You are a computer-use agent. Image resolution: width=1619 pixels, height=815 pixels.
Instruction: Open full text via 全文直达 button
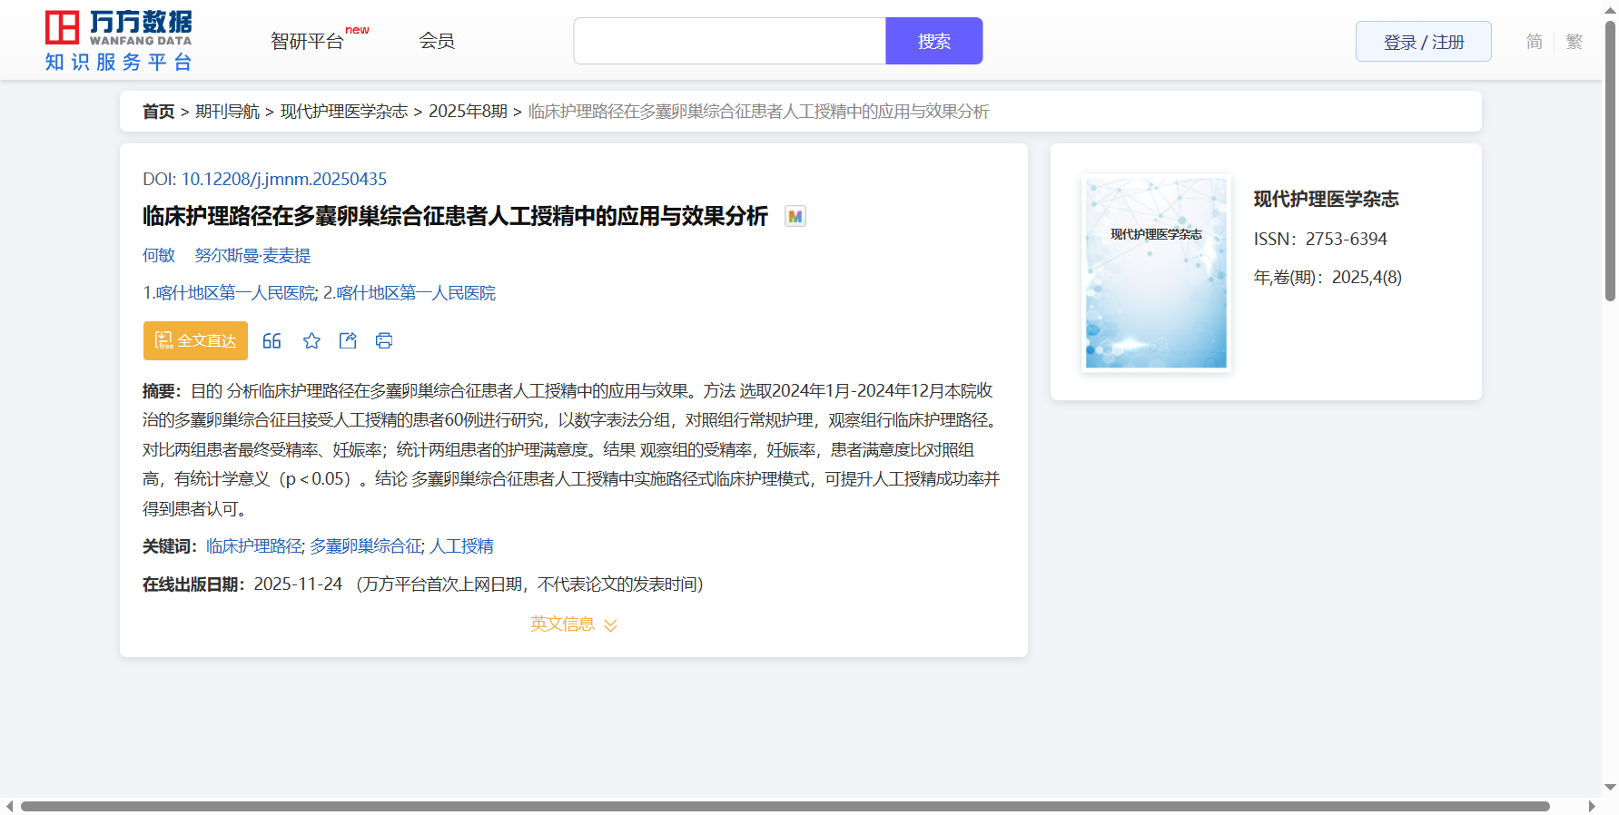pos(195,340)
